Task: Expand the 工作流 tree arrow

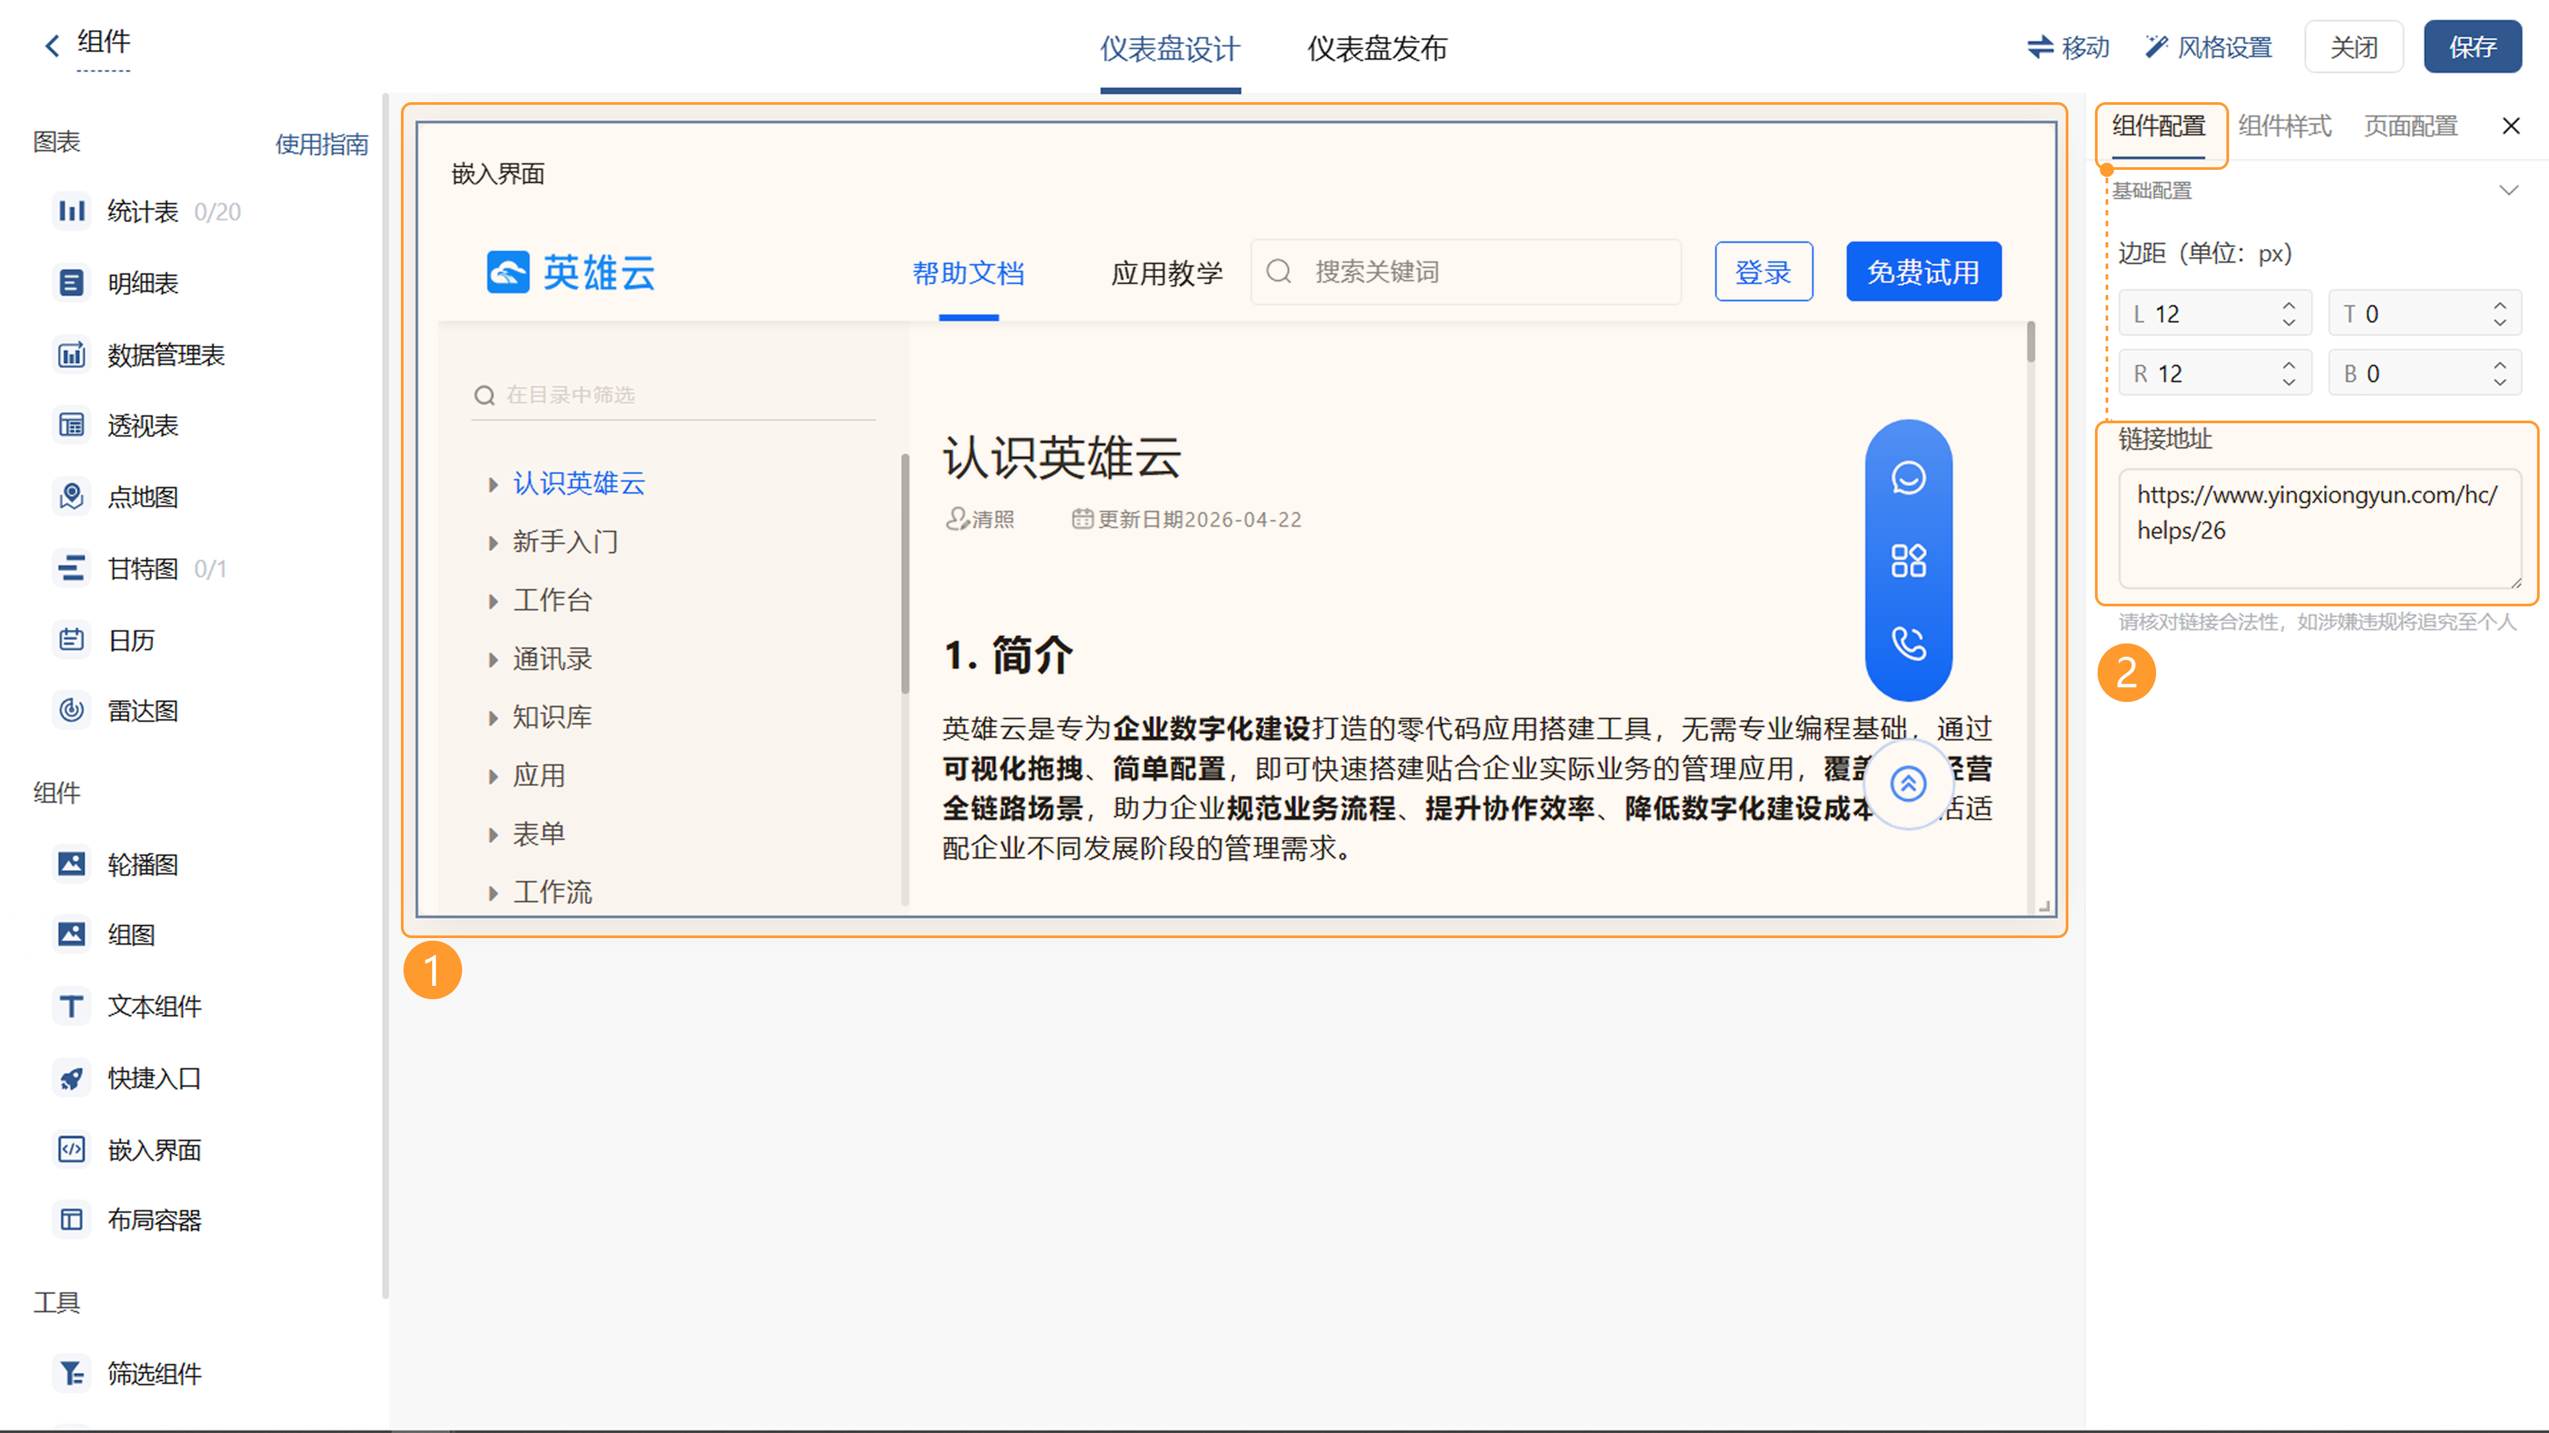Action: coord(493,892)
